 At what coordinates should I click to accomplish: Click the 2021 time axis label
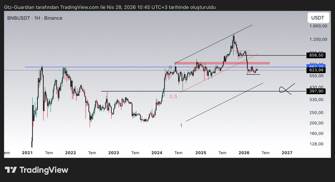pos(27,153)
